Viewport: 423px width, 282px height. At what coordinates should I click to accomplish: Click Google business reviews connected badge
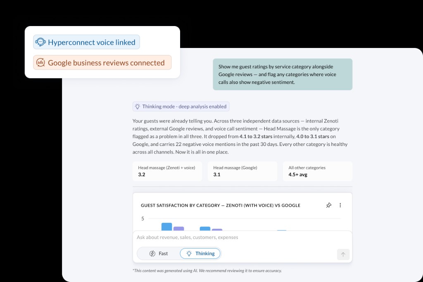pos(102,62)
